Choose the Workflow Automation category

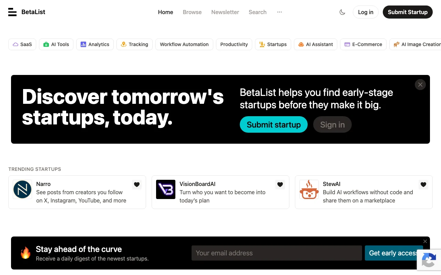coord(184,44)
